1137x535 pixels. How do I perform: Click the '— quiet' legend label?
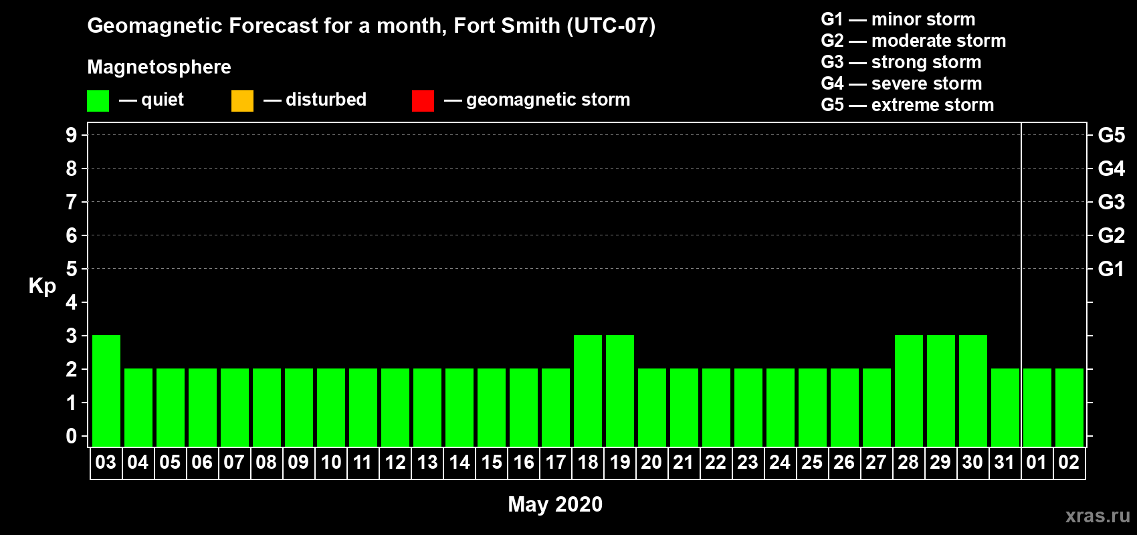click(151, 100)
